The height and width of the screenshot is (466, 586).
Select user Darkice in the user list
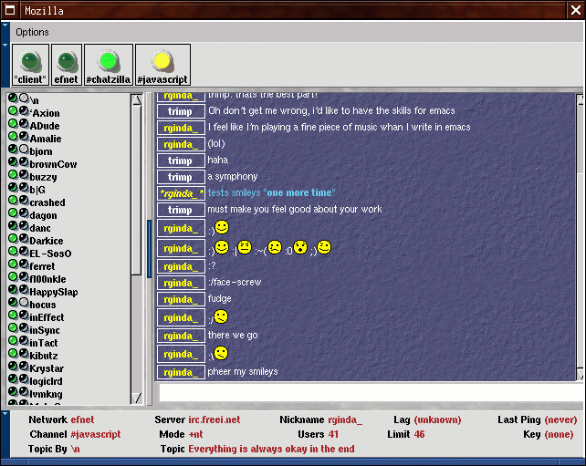pyautogui.click(x=47, y=241)
